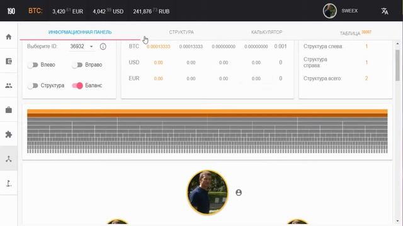Click the orange USD value 0.00
The width and height of the screenshot is (403, 226).
[x=158, y=63]
